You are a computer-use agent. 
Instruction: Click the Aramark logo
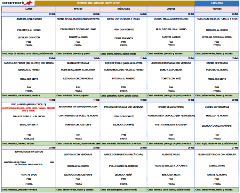17,3
